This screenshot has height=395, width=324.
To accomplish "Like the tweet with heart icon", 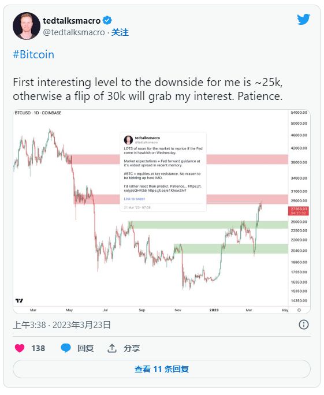I will click(20, 348).
